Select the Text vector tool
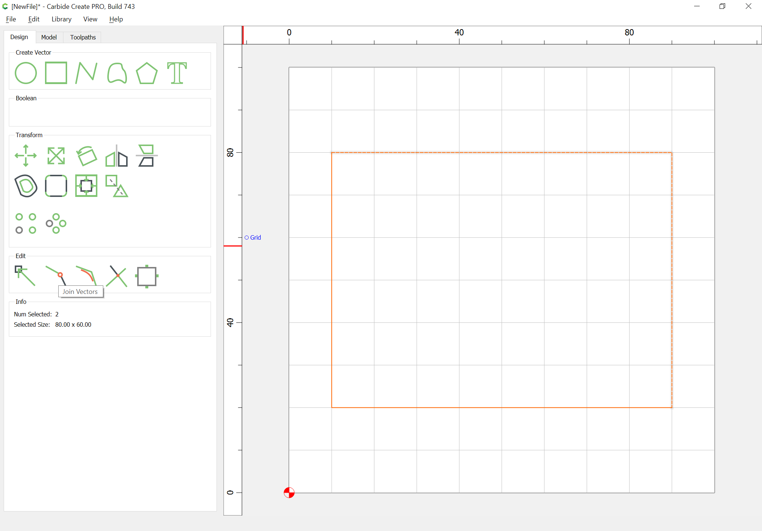 click(x=177, y=73)
